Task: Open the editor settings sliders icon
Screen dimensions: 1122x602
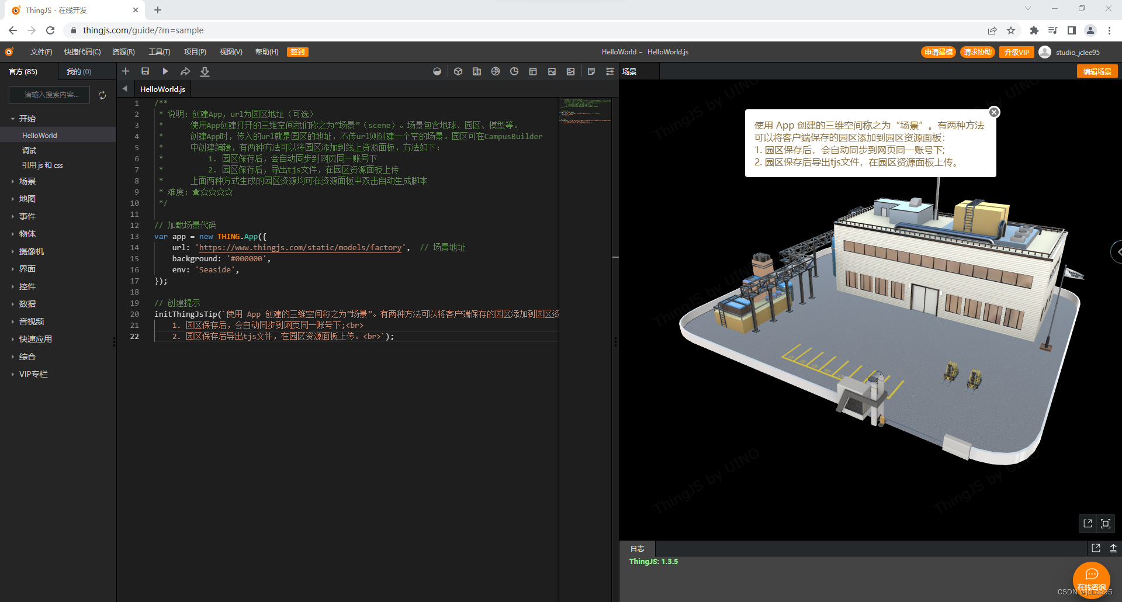Action: [x=610, y=71]
